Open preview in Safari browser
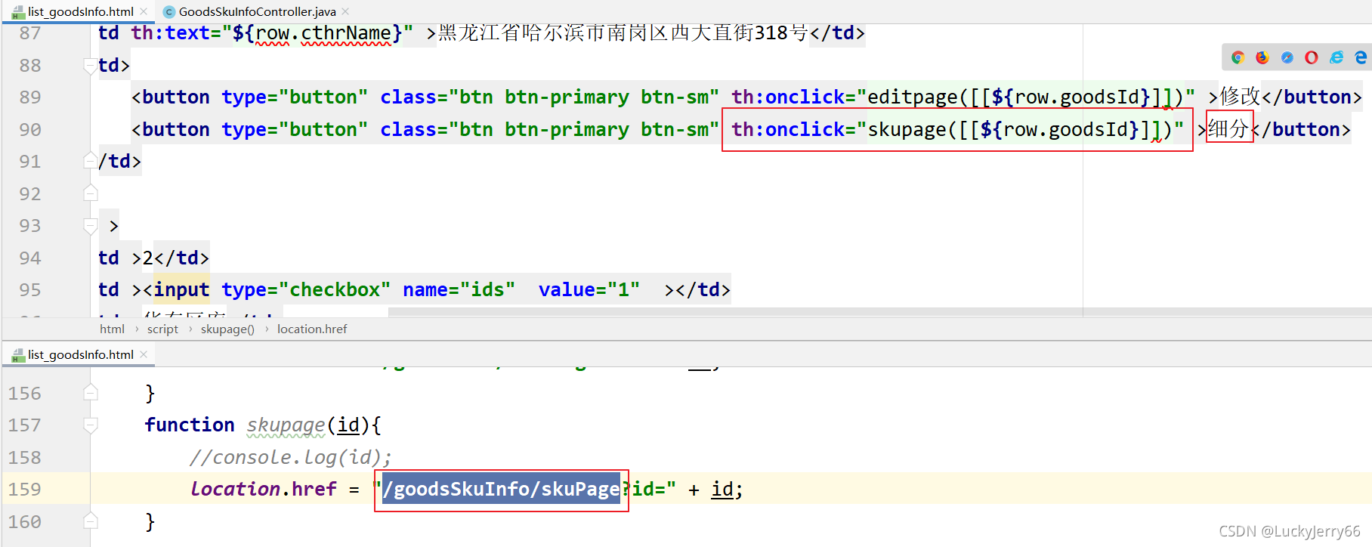1372x547 pixels. coord(1287,57)
